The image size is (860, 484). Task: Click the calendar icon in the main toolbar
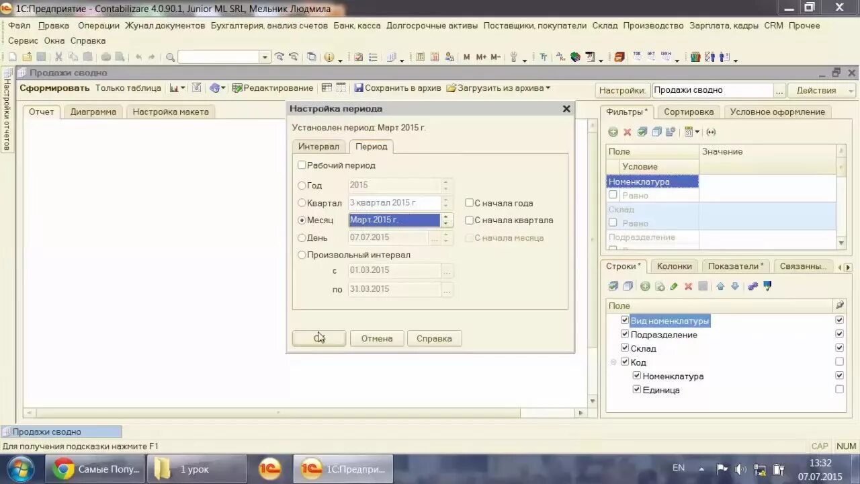tap(435, 57)
